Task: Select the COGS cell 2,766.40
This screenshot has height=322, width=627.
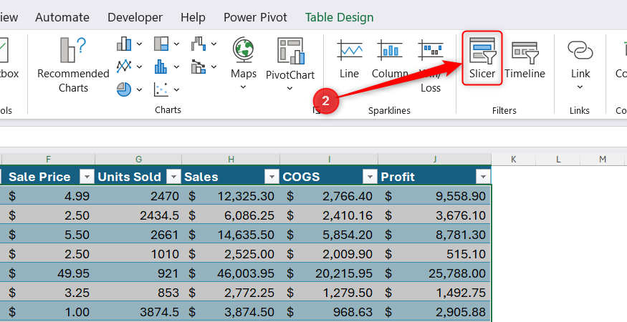Action: pos(329,196)
